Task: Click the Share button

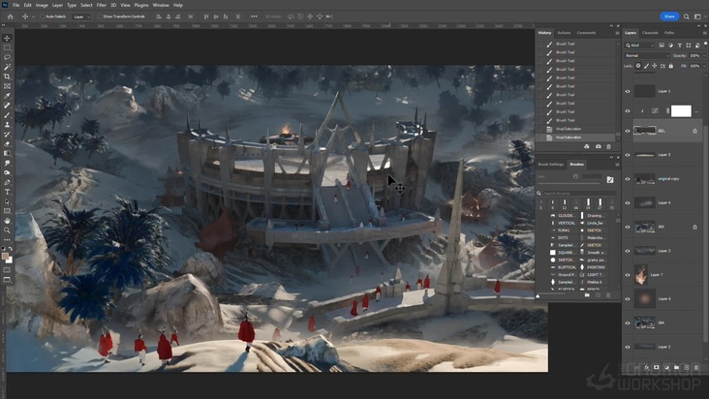Action: [x=669, y=16]
